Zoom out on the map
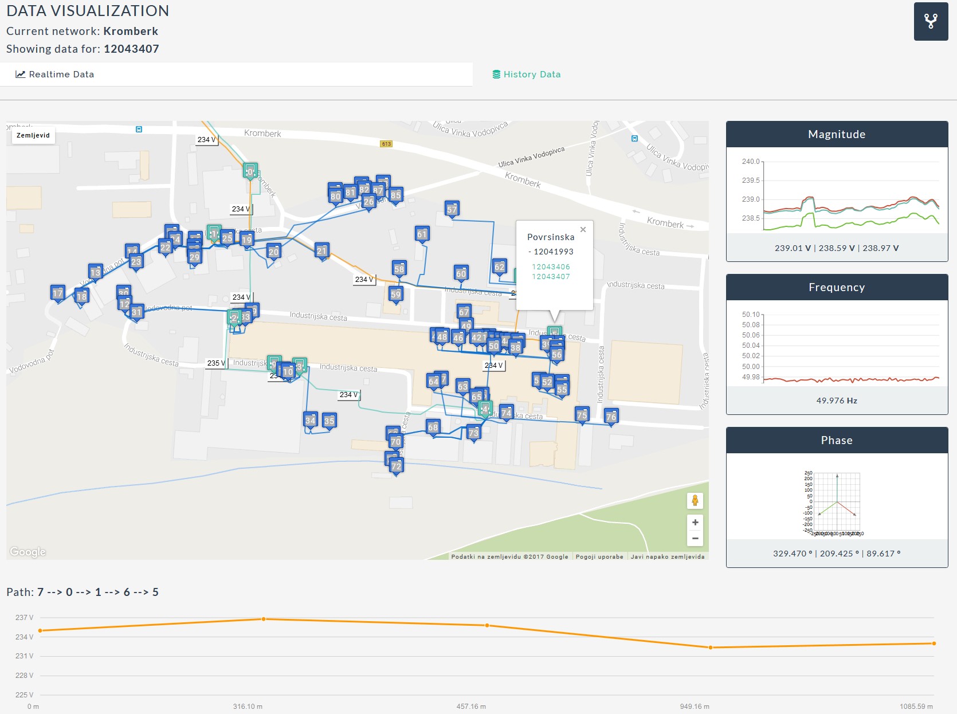Screen dimensions: 957x714 click(695, 538)
